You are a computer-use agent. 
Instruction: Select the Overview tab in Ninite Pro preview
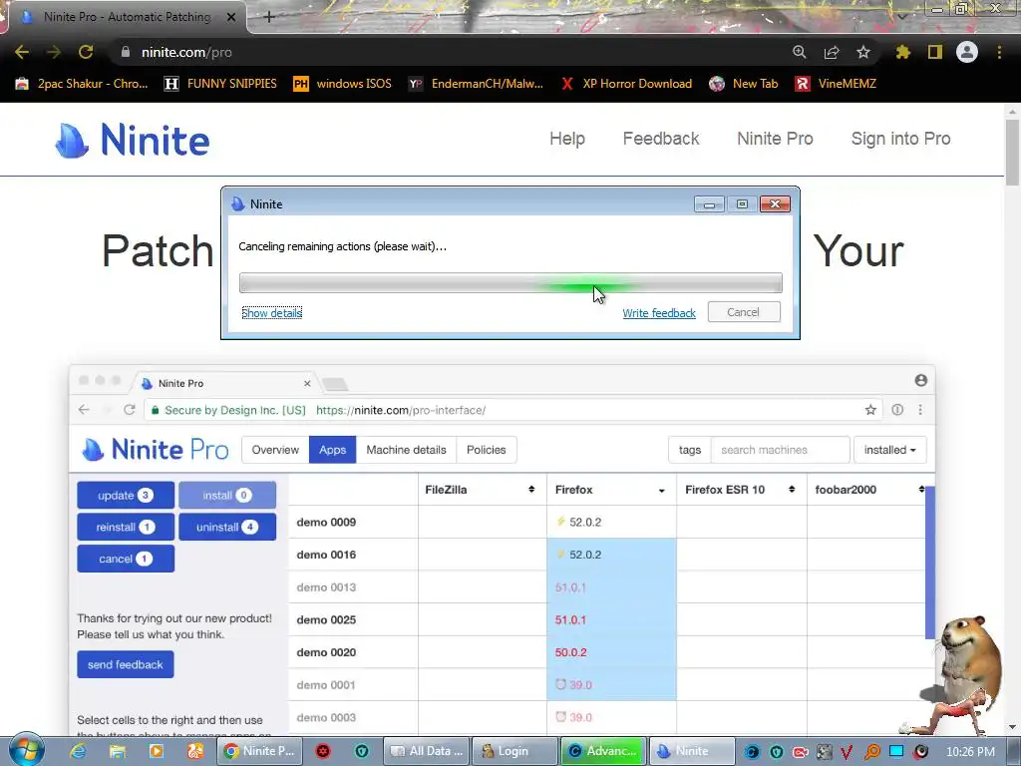tap(275, 450)
